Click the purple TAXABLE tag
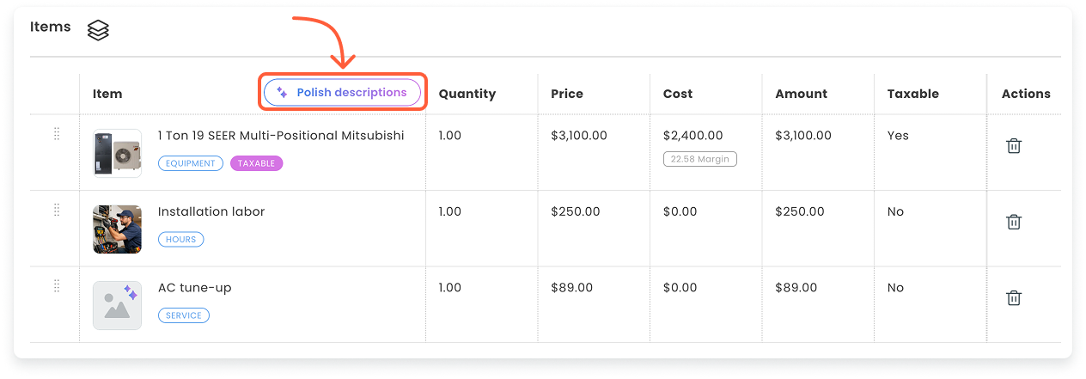 click(x=256, y=163)
